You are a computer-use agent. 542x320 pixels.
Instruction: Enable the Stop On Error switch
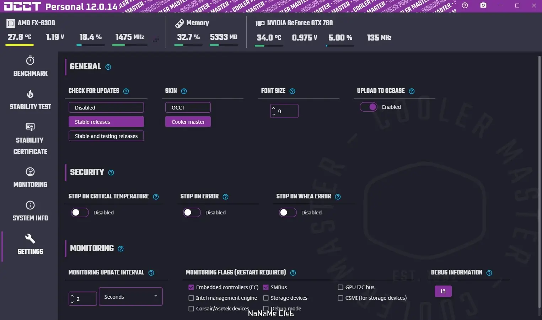pos(192,213)
